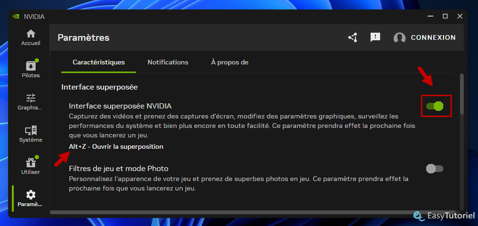The height and width of the screenshot is (226, 478).
Task: Open the feedback message icon
Action: coord(375,37)
